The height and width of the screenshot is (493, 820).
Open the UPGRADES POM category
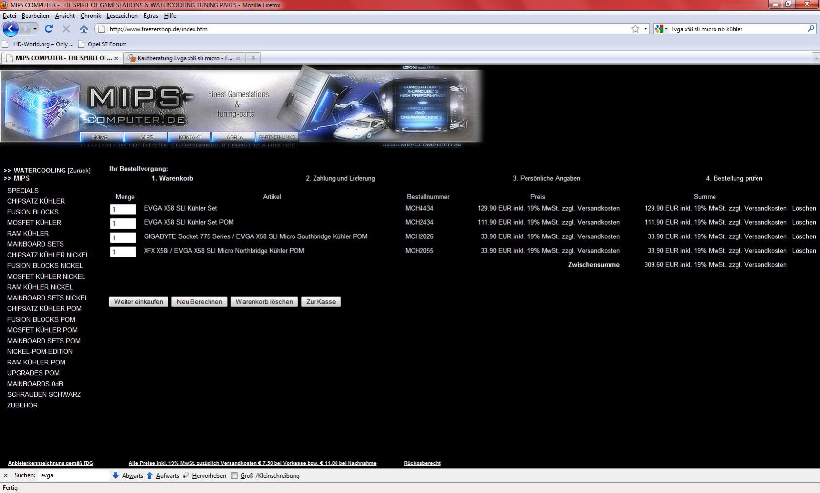point(33,373)
